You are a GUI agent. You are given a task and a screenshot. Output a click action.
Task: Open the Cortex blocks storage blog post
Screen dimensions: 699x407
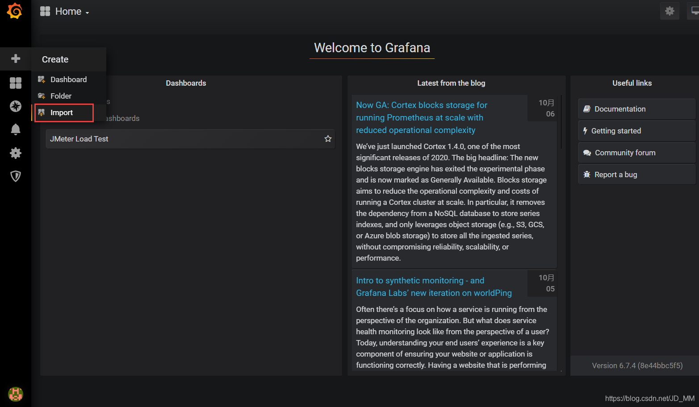tap(422, 117)
